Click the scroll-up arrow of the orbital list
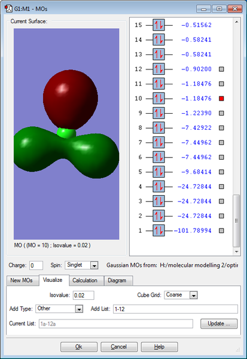This screenshot has width=247, height=359. [236, 22]
